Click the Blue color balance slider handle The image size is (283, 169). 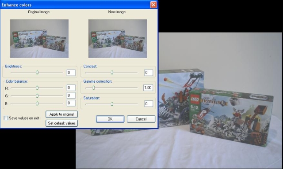pyautogui.click(x=37, y=103)
